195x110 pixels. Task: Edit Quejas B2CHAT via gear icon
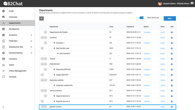coord(172,75)
